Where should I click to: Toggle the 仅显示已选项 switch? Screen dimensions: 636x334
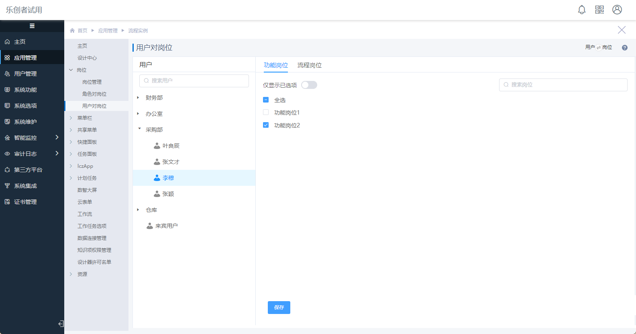309,85
